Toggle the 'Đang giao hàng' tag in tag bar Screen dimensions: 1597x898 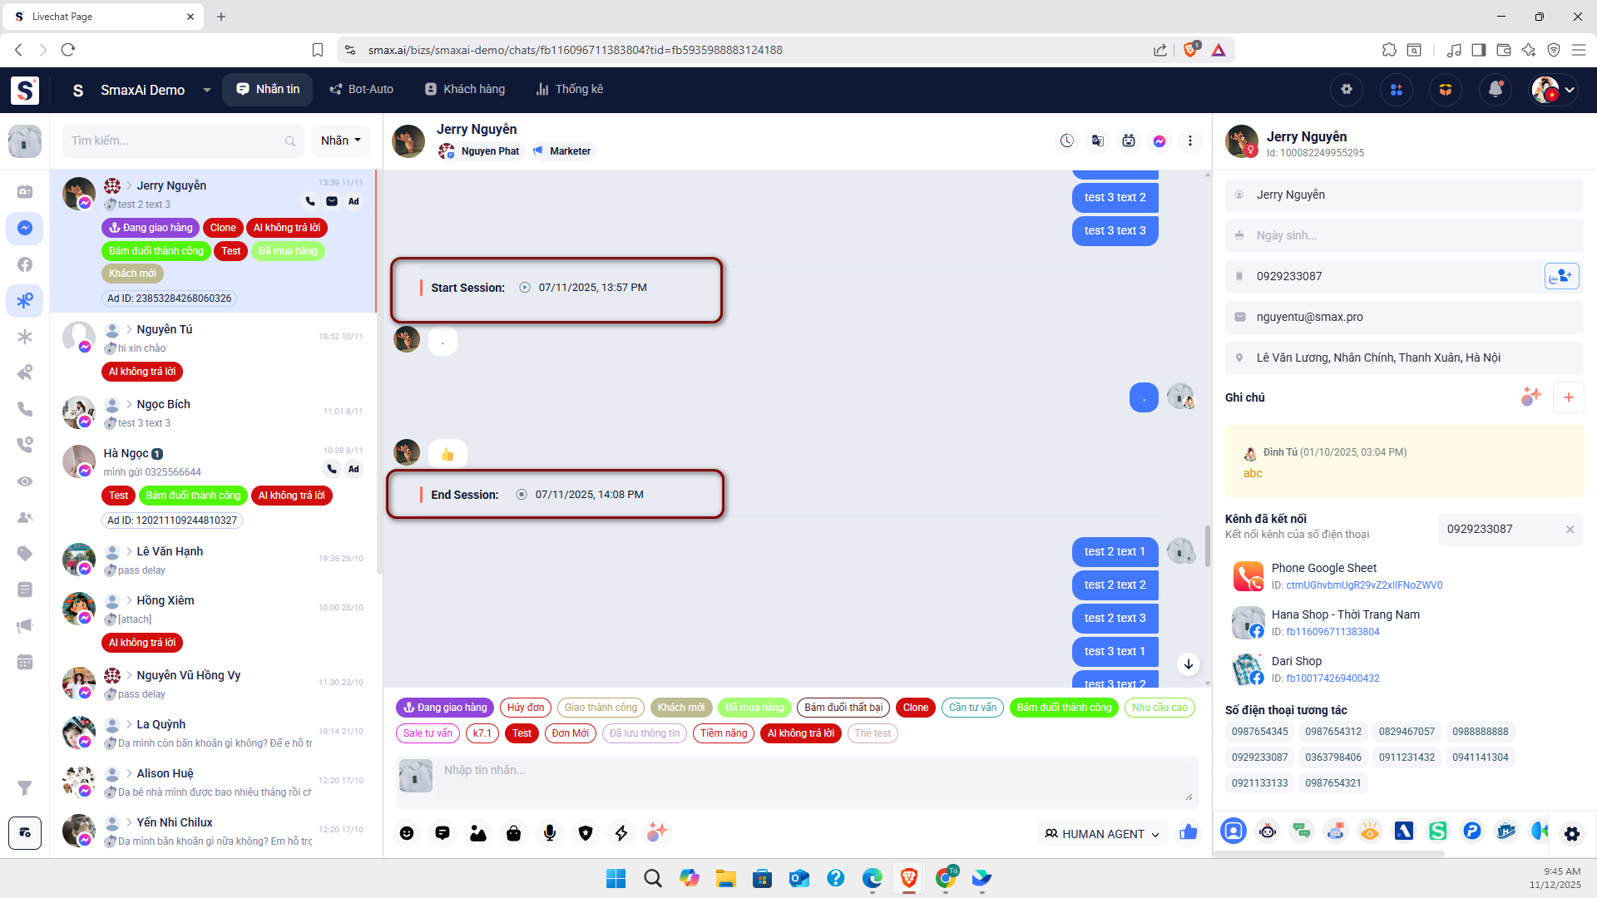click(445, 708)
